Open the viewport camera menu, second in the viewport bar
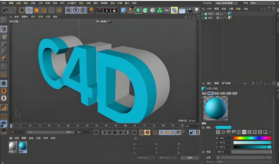Screen dimensions: 279x164 (25, 17)
